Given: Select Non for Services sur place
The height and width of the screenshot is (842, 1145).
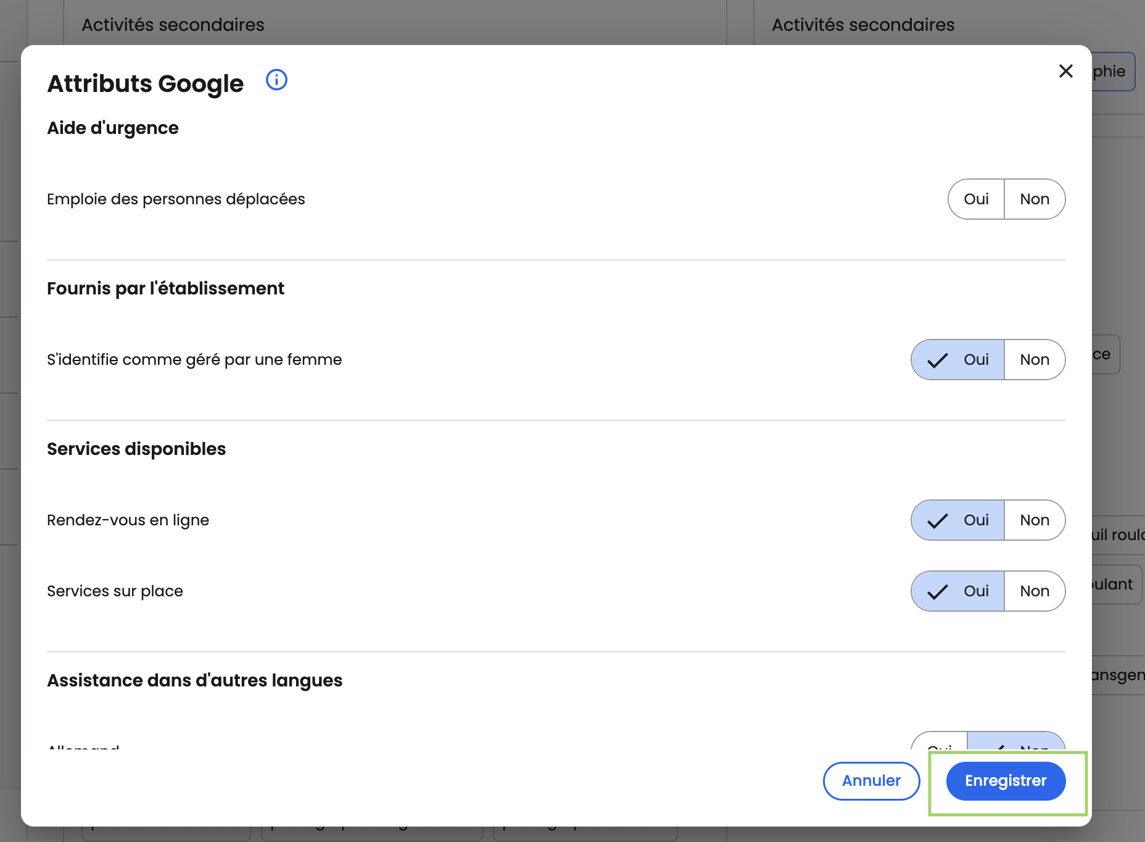Looking at the screenshot, I should point(1035,591).
